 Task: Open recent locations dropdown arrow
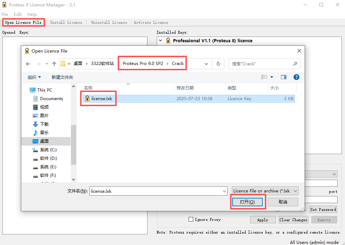pyautogui.click(x=47, y=64)
